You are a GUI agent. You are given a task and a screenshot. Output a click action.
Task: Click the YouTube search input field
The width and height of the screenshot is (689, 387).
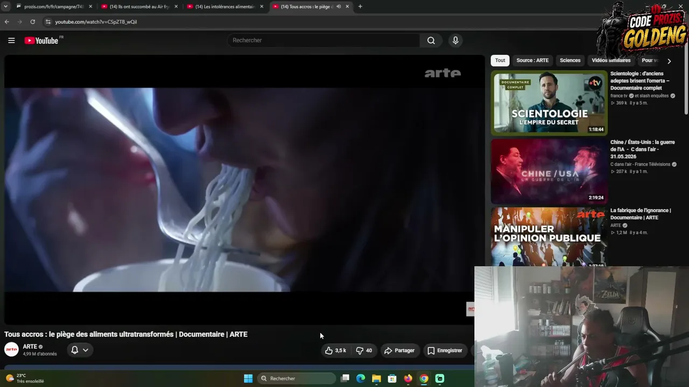click(324, 40)
